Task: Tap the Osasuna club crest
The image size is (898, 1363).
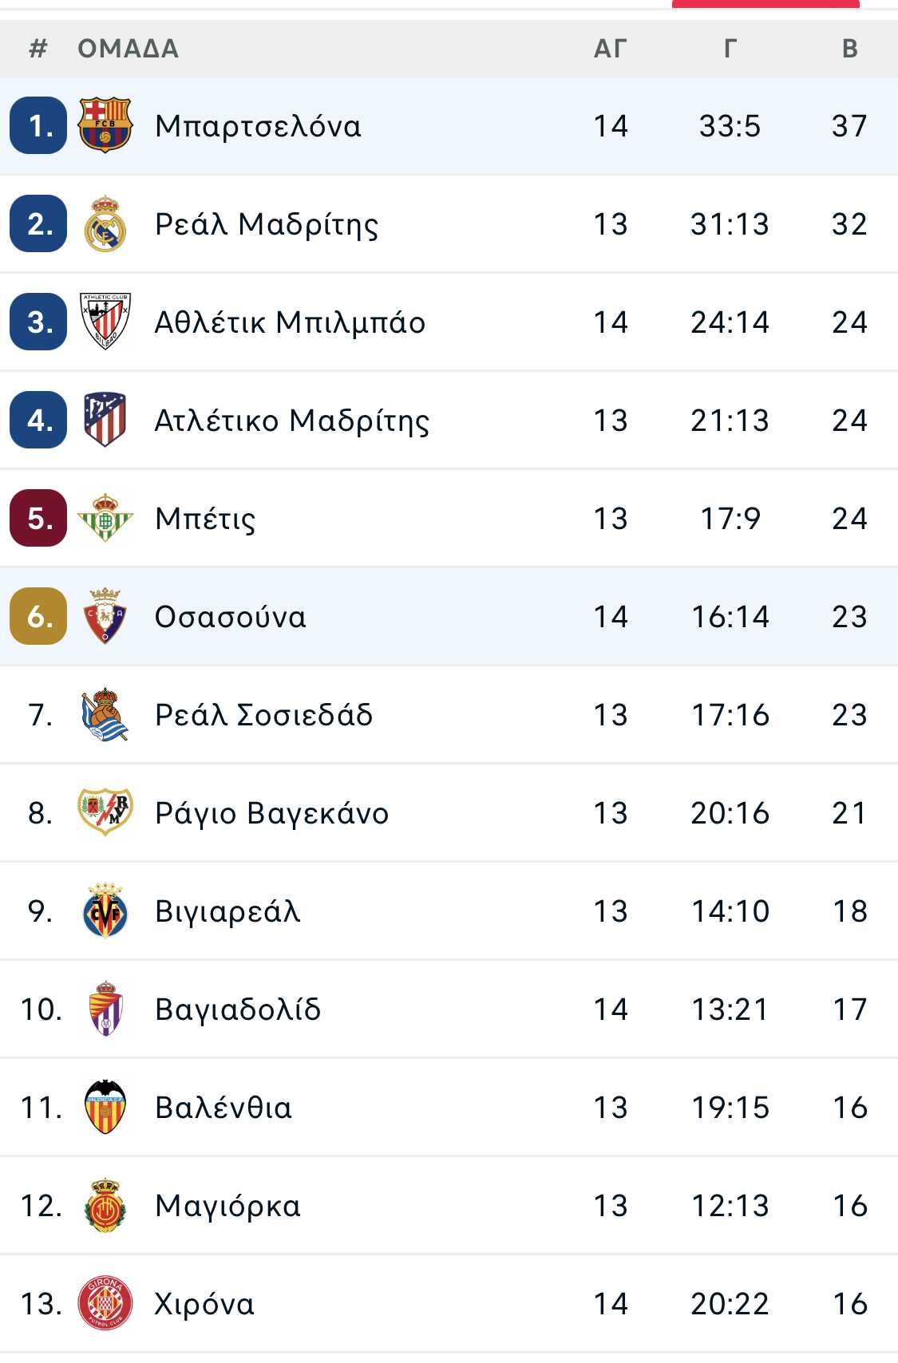Action: coord(105,616)
